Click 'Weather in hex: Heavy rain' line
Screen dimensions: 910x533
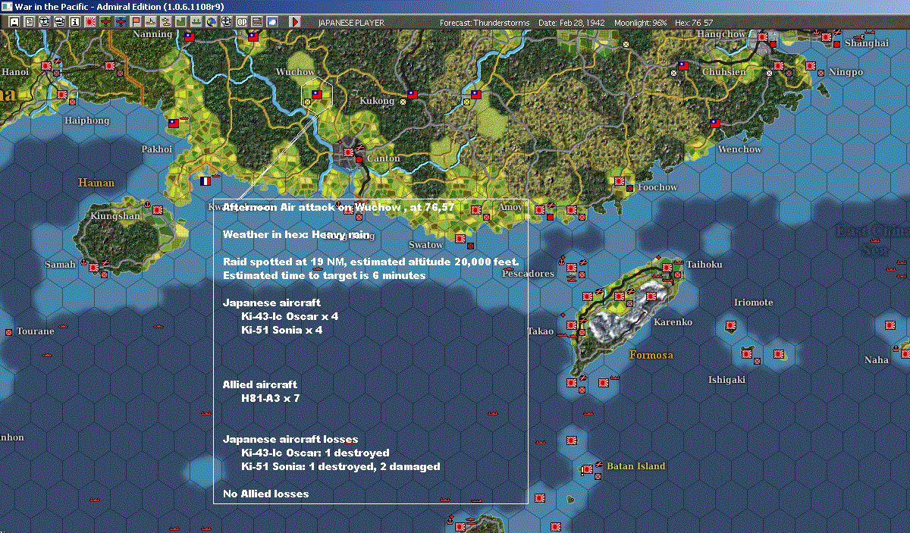(x=296, y=234)
